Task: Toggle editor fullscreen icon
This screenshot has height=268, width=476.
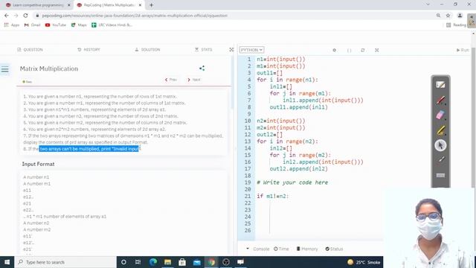Action: pyautogui.click(x=377, y=50)
